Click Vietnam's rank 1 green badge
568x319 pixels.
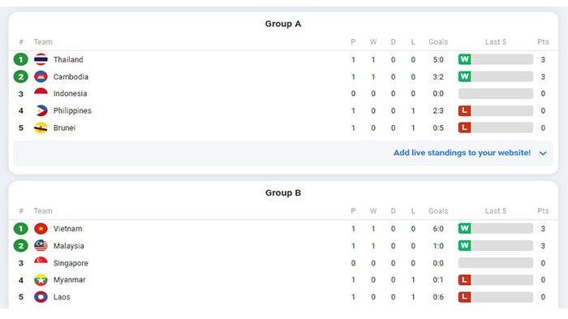pyautogui.click(x=20, y=229)
